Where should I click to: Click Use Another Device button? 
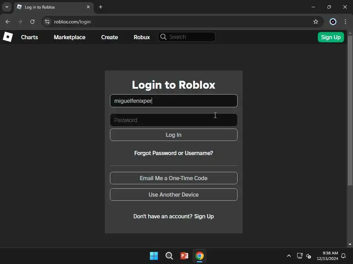tap(174, 195)
